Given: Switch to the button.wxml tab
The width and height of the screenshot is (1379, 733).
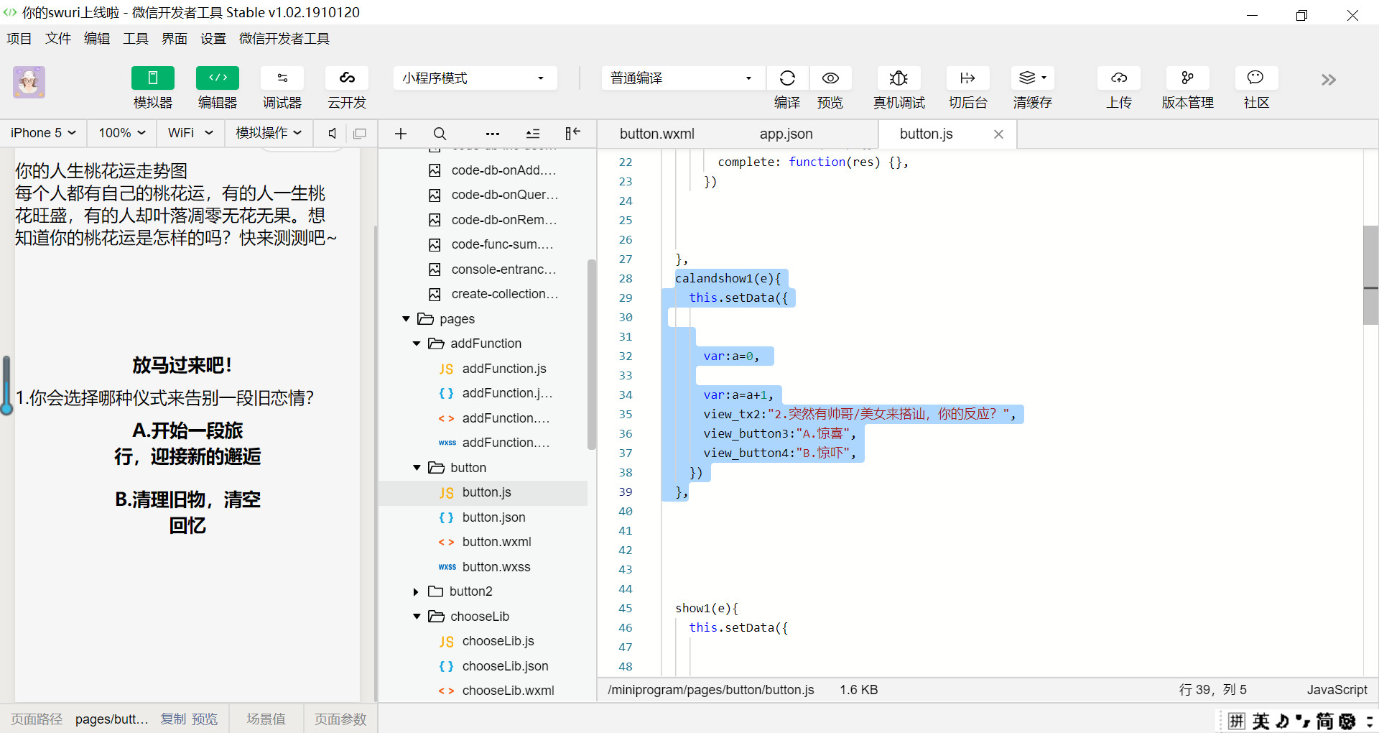Looking at the screenshot, I should click(656, 134).
